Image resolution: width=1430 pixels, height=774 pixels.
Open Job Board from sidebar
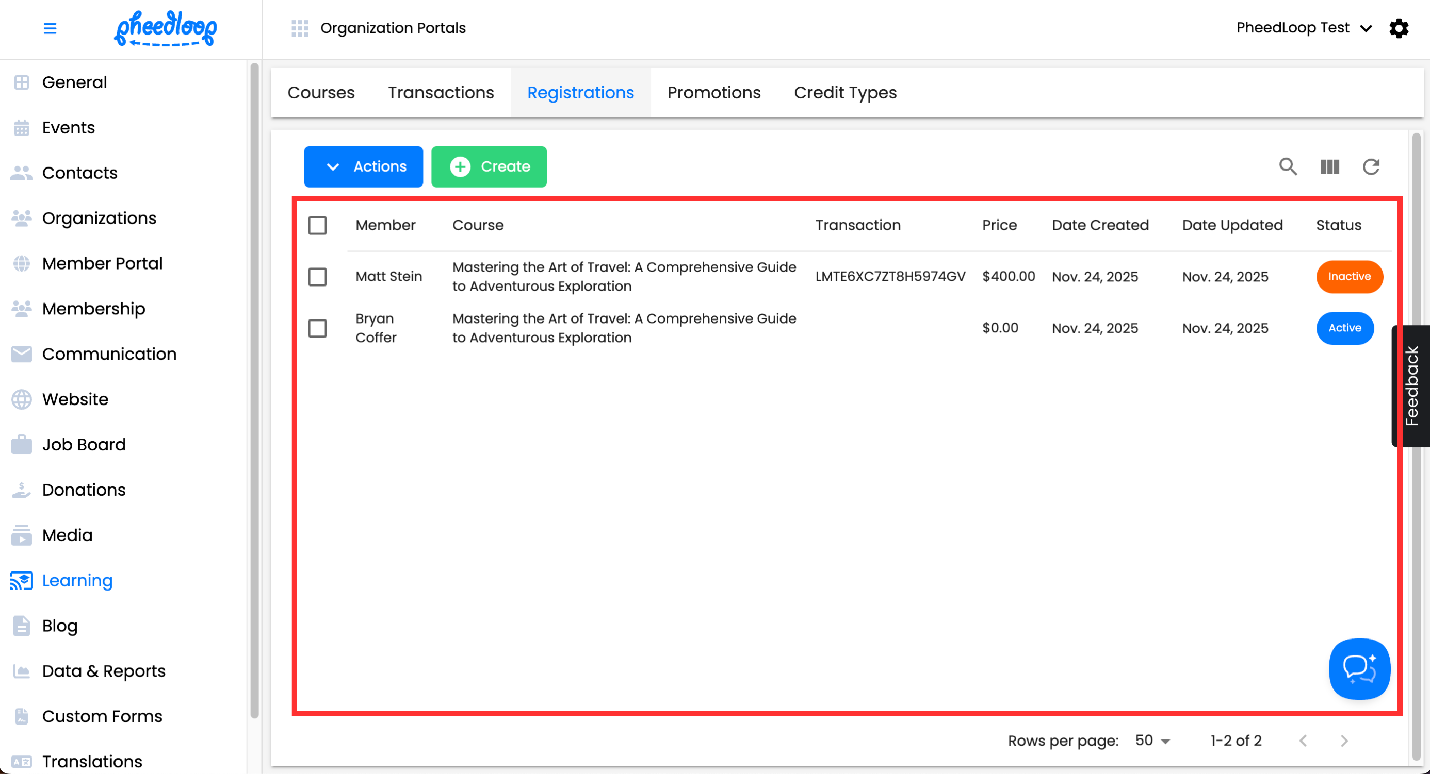(x=84, y=445)
